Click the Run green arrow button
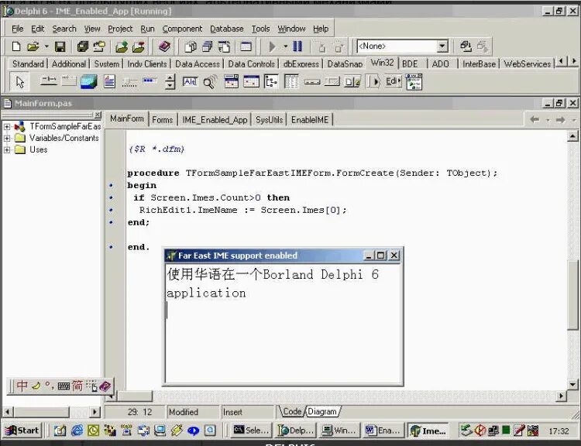 click(x=273, y=46)
